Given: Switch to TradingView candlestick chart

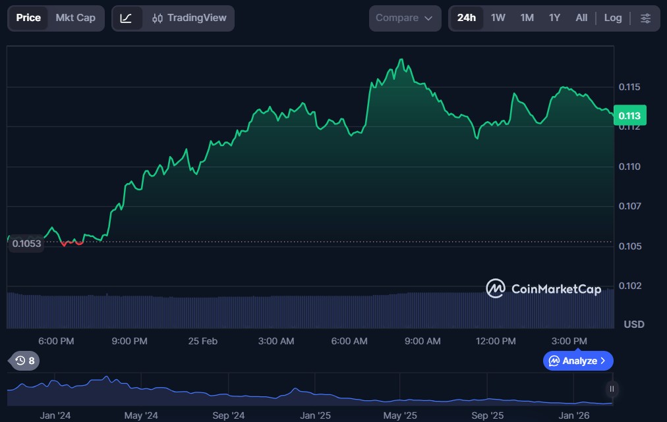Looking at the screenshot, I should (x=189, y=18).
